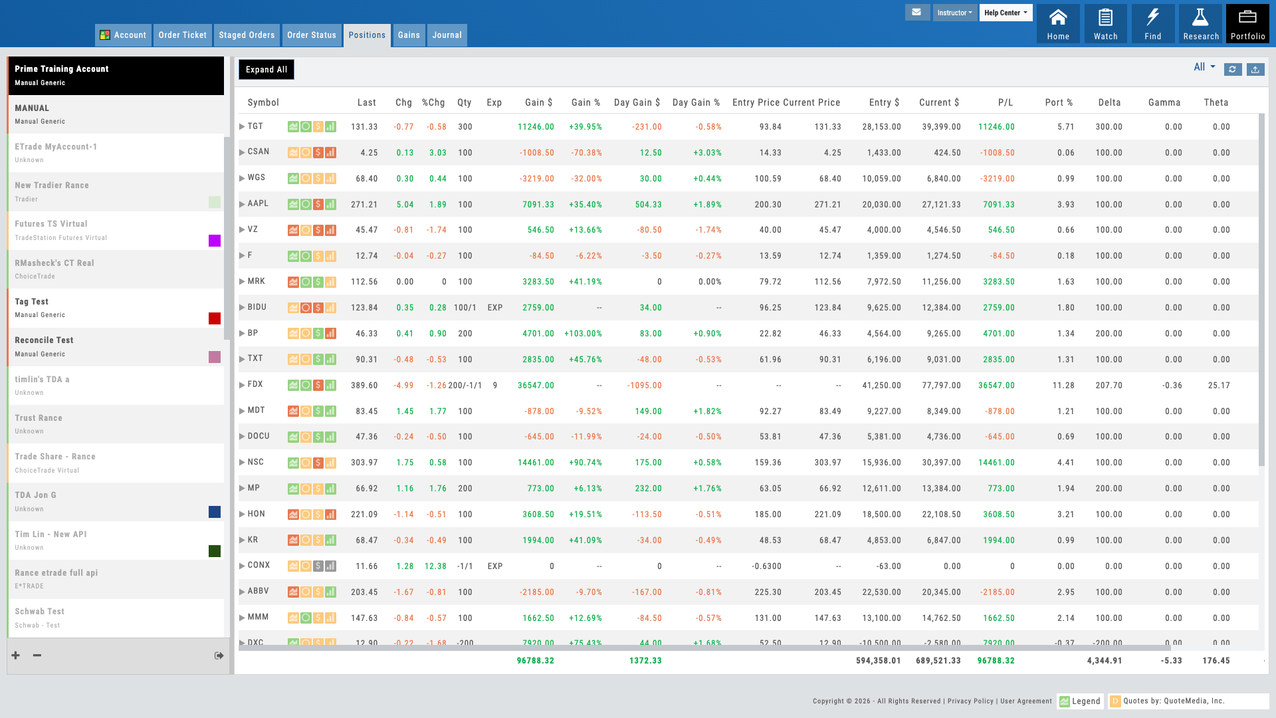
Task: Click the red color swatch next to Tag Test
Action: point(214,318)
